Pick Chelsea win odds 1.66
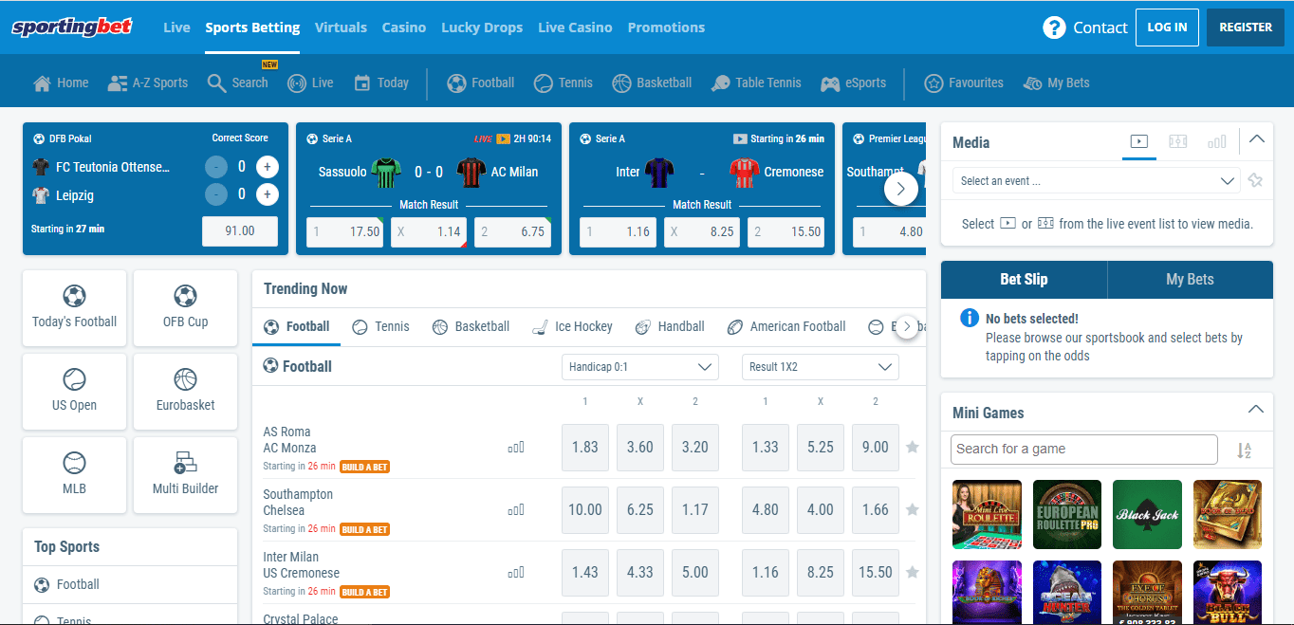Viewport: 1294px width, 625px height. click(876, 510)
